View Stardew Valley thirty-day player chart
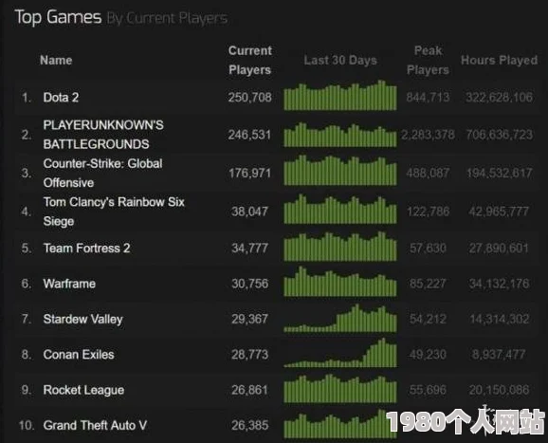 pyautogui.click(x=340, y=318)
